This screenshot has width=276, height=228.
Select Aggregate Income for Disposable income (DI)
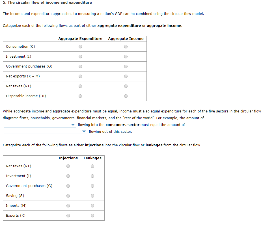pos(126,96)
